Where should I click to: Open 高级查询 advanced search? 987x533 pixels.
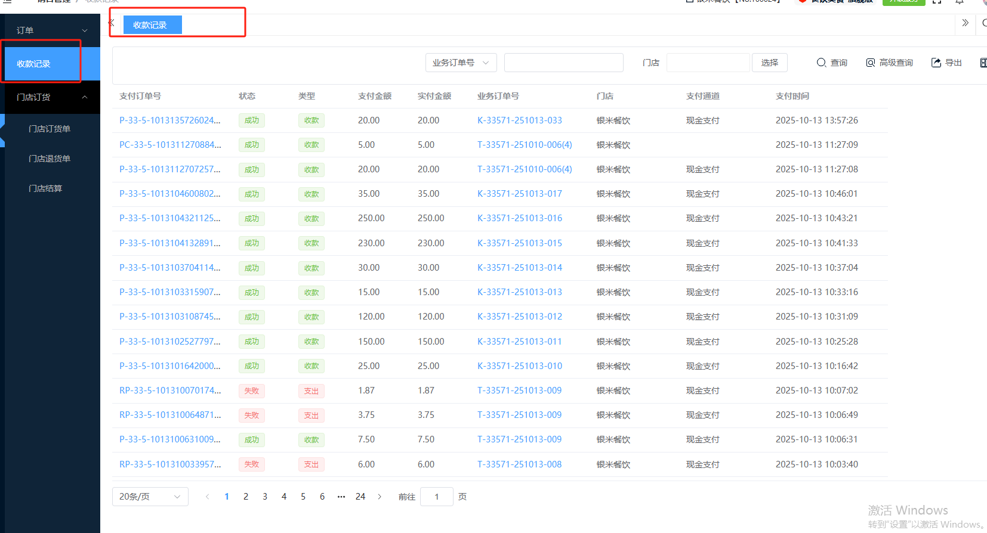click(x=889, y=63)
